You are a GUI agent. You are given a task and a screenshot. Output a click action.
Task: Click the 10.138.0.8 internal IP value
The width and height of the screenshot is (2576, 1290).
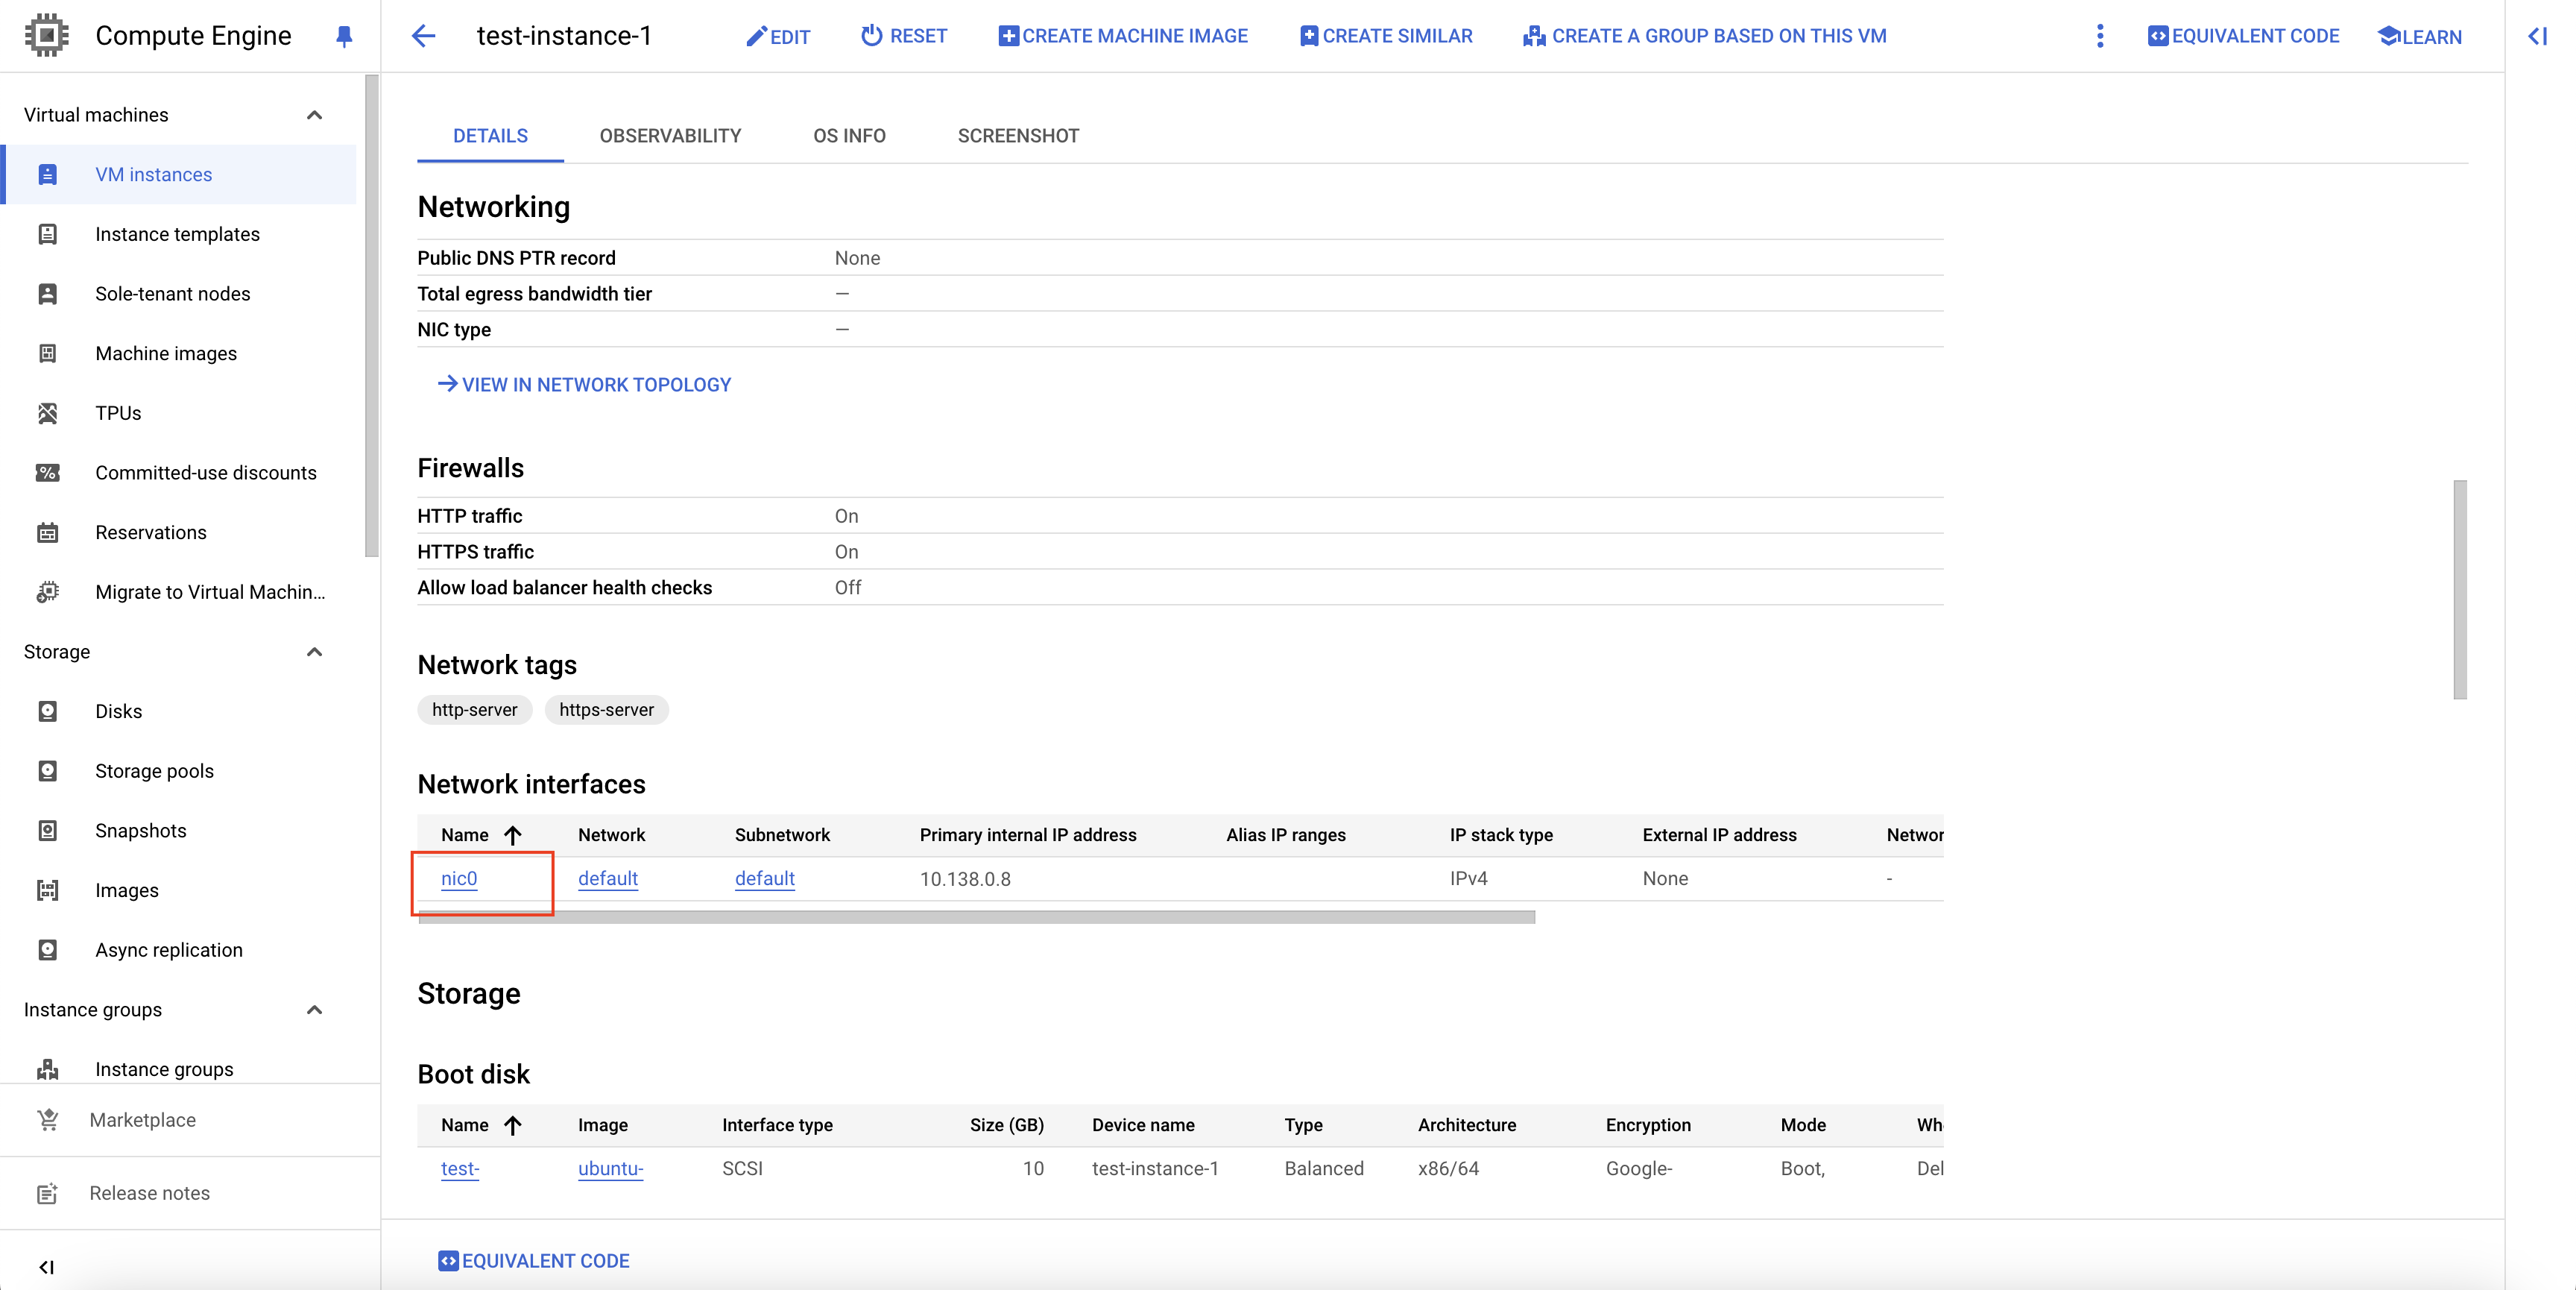pyautogui.click(x=965, y=878)
